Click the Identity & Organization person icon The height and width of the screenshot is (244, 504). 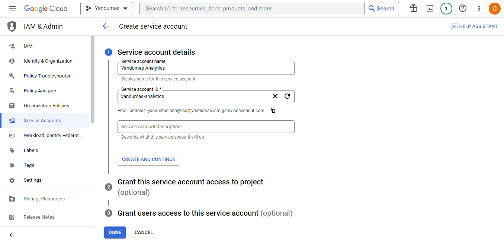(x=12, y=61)
